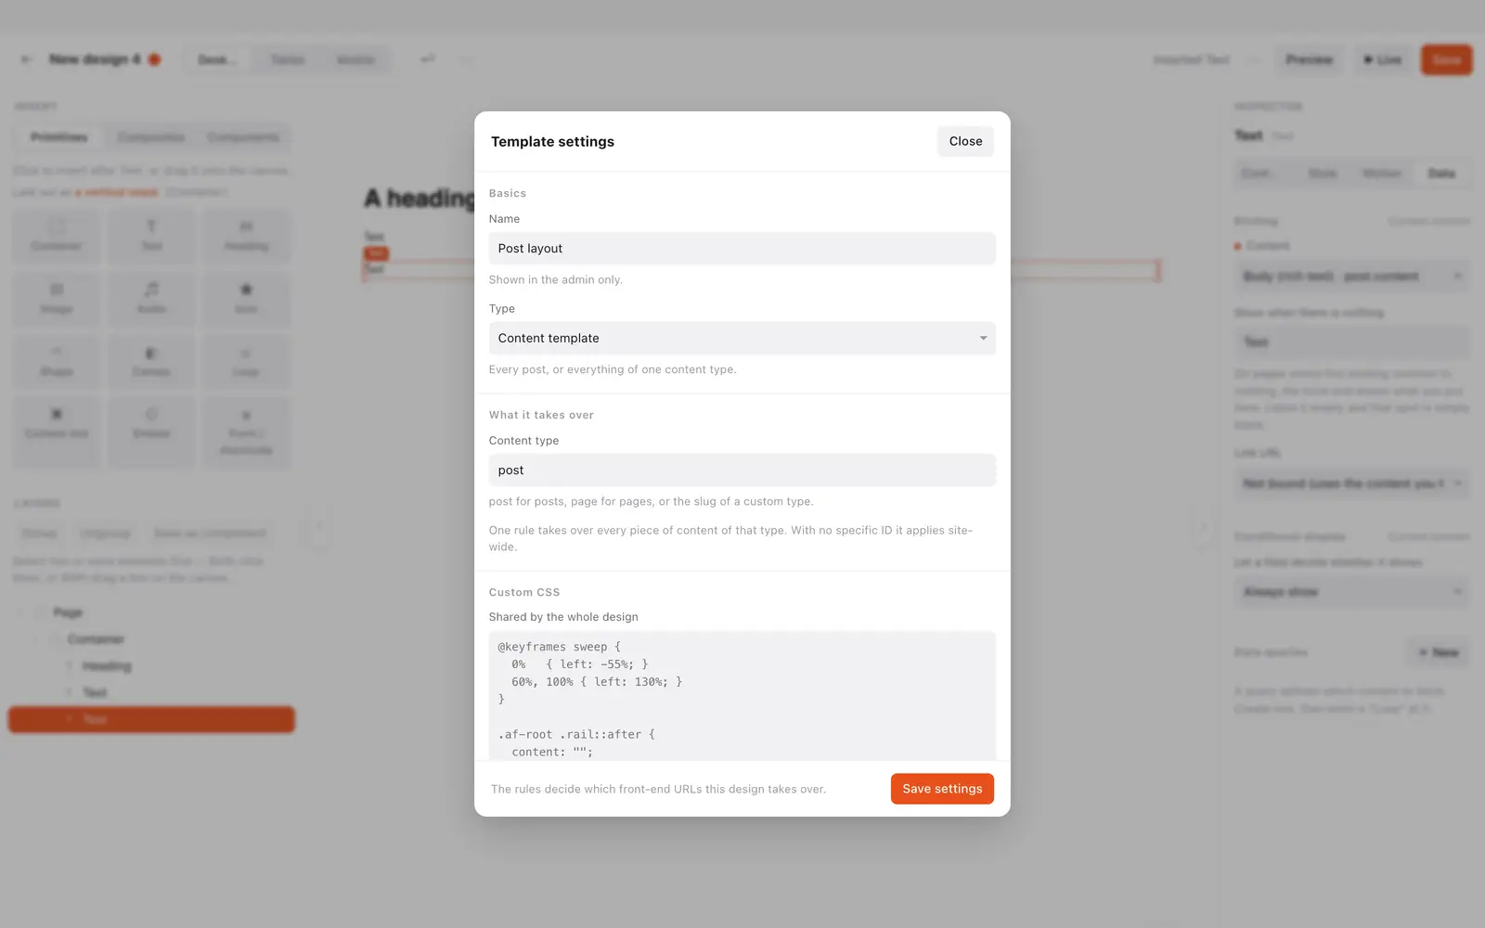
Task: Open the Link URL 'Not bound' dropdown
Action: point(1352,483)
